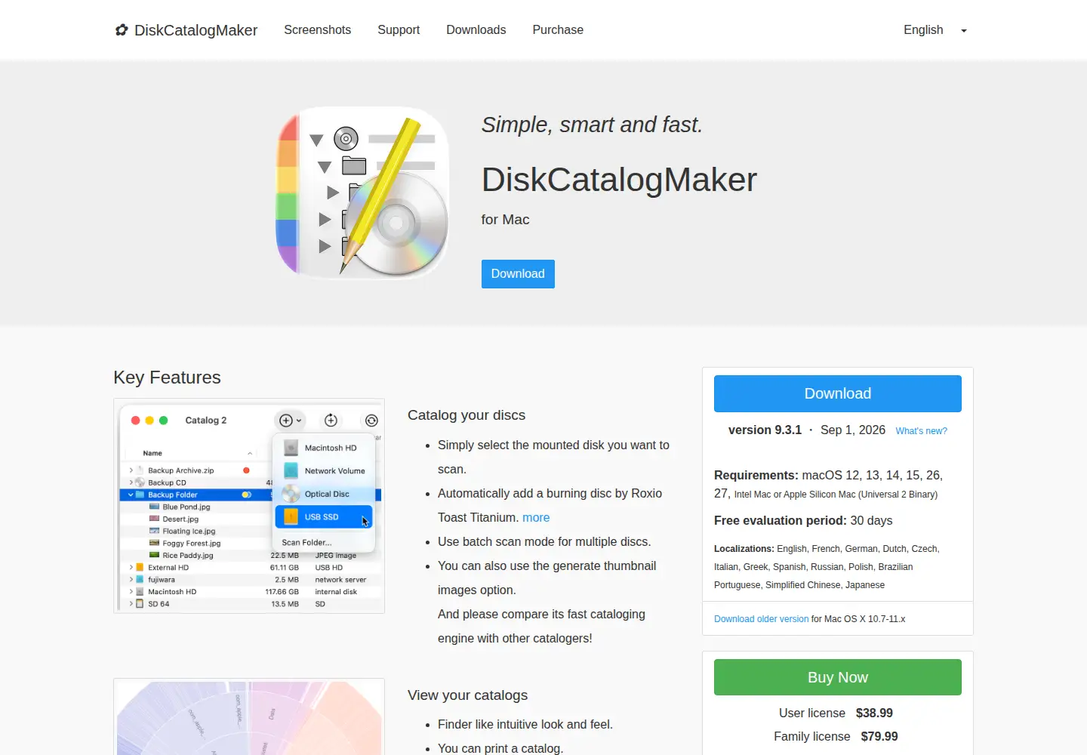This screenshot has height=755, width=1087.
Task: Go to the Downloads page
Action: [476, 30]
